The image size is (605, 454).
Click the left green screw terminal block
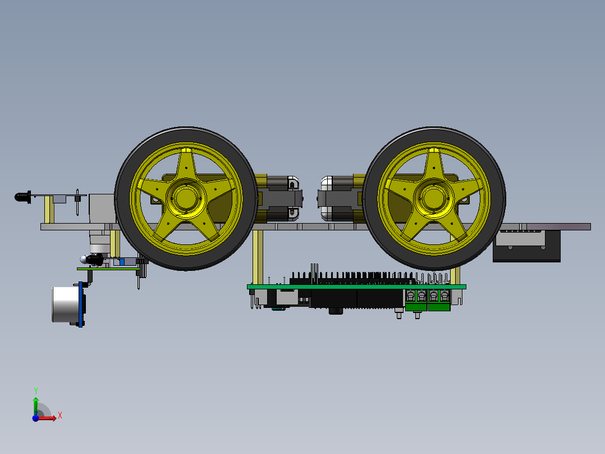416,299
